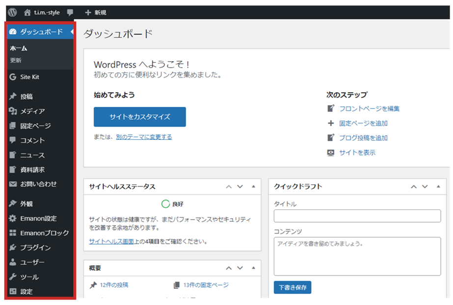Open 更新 submenu item
This screenshot has height=305, width=453.
(16, 60)
